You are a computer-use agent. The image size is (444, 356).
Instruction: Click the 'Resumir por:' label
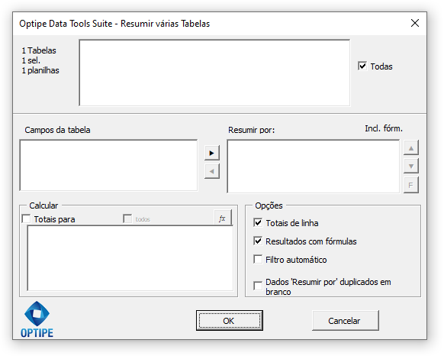click(x=252, y=130)
